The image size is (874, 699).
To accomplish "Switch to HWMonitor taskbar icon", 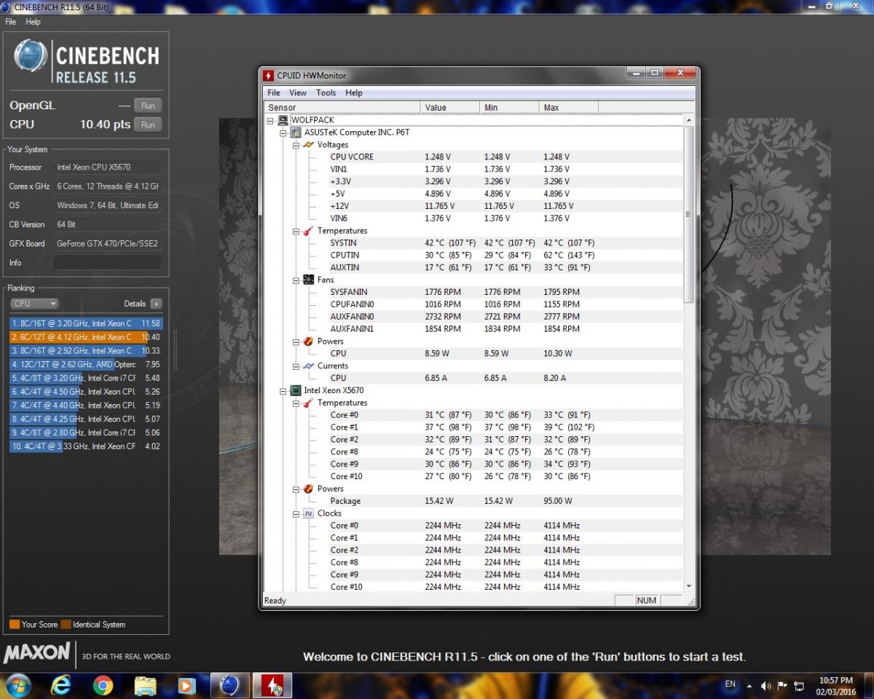I will pyautogui.click(x=272, y=686).
